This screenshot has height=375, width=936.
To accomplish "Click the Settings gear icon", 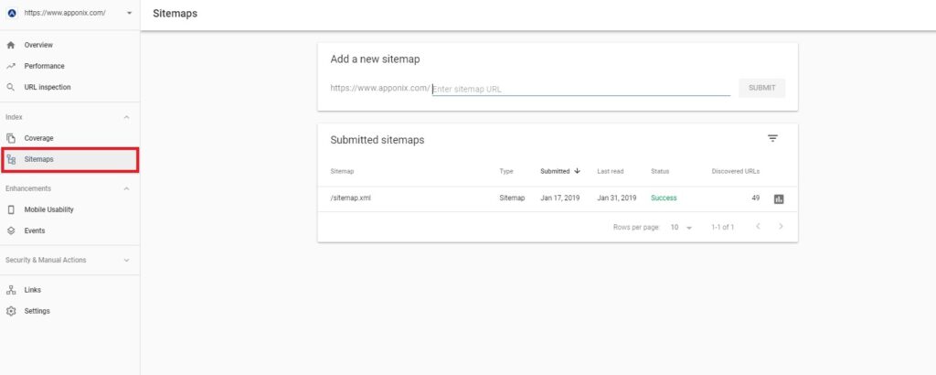I will [x=11, y=311].
